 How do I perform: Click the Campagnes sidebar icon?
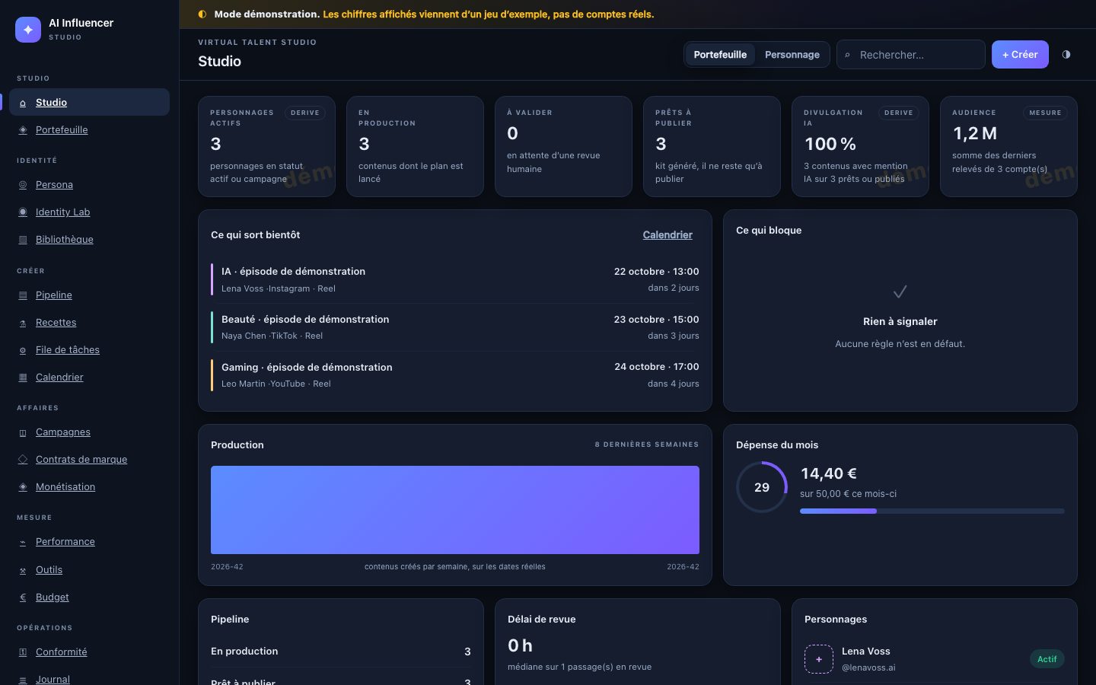[23, 432]
